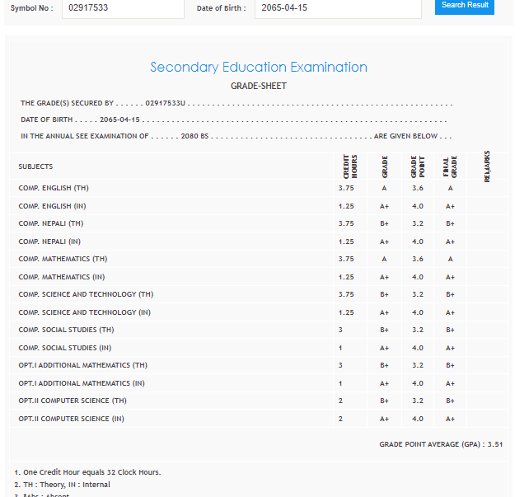Image resolution: width=529 pixels, height=497 pixels.
Task: Click the CREDIT HOURS column header
Action: tap(349, 166)
